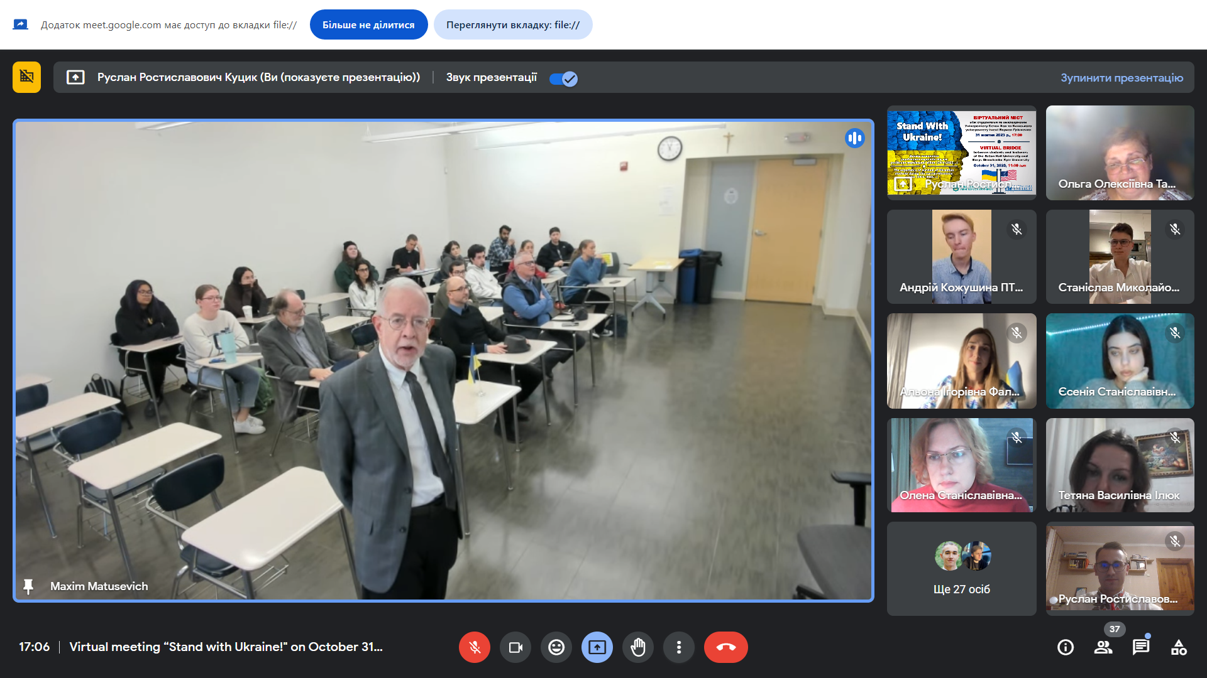Click the yellow captions-off icon

26,77
